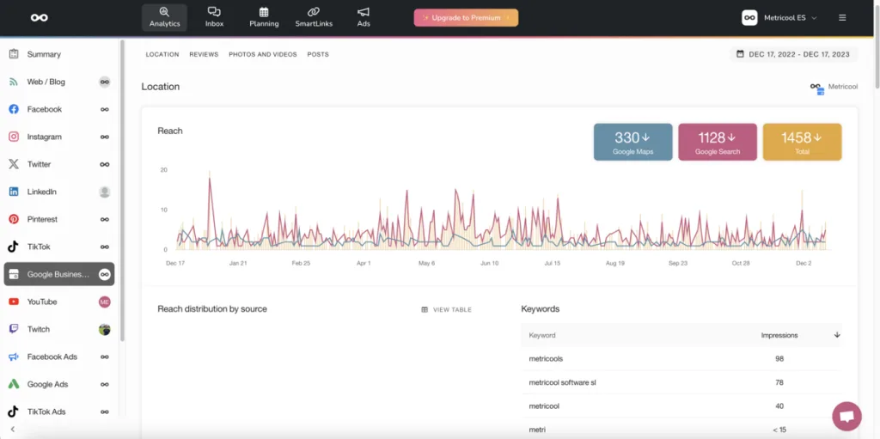Open the chat support bubble
880x439 pixels.
click(x=846, y=417)
